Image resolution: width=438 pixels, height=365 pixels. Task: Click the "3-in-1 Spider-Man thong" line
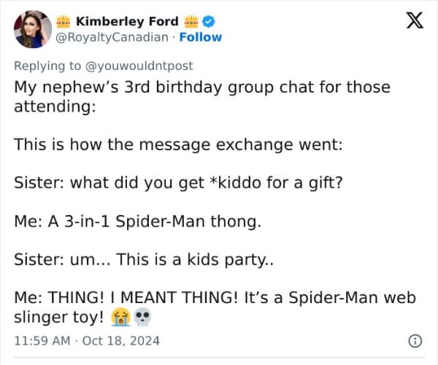click(137, 221)
